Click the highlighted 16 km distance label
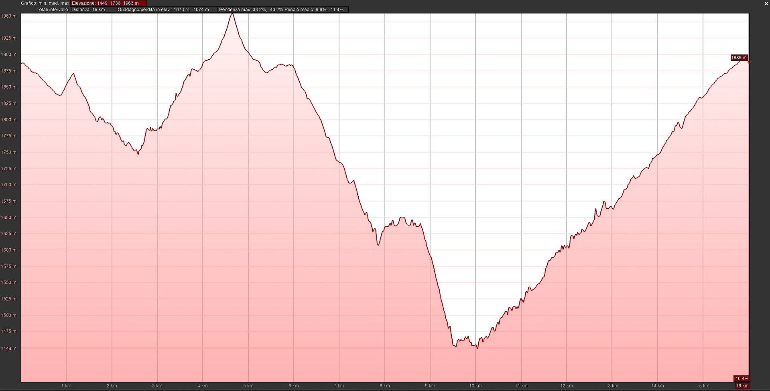 [x=742, y=386]
